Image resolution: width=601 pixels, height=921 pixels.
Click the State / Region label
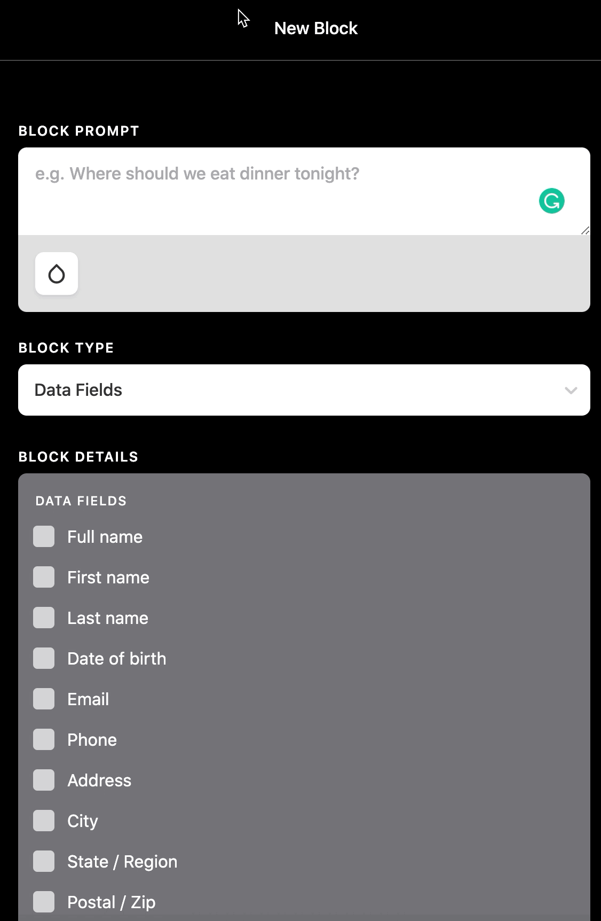tap(122, 862)
